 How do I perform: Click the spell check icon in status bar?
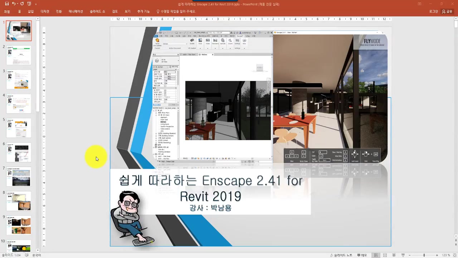click(27, 255)
